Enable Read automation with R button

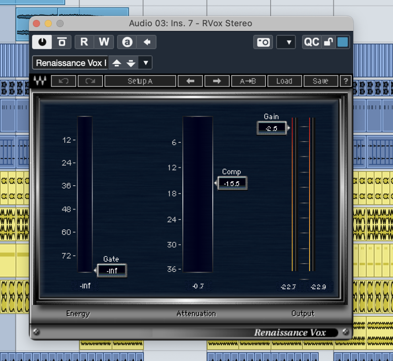click(x=84, y=42)
